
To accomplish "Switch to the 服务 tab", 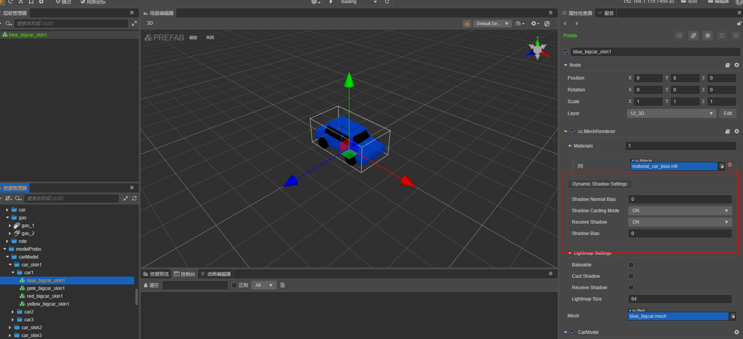I will (606, 13).
